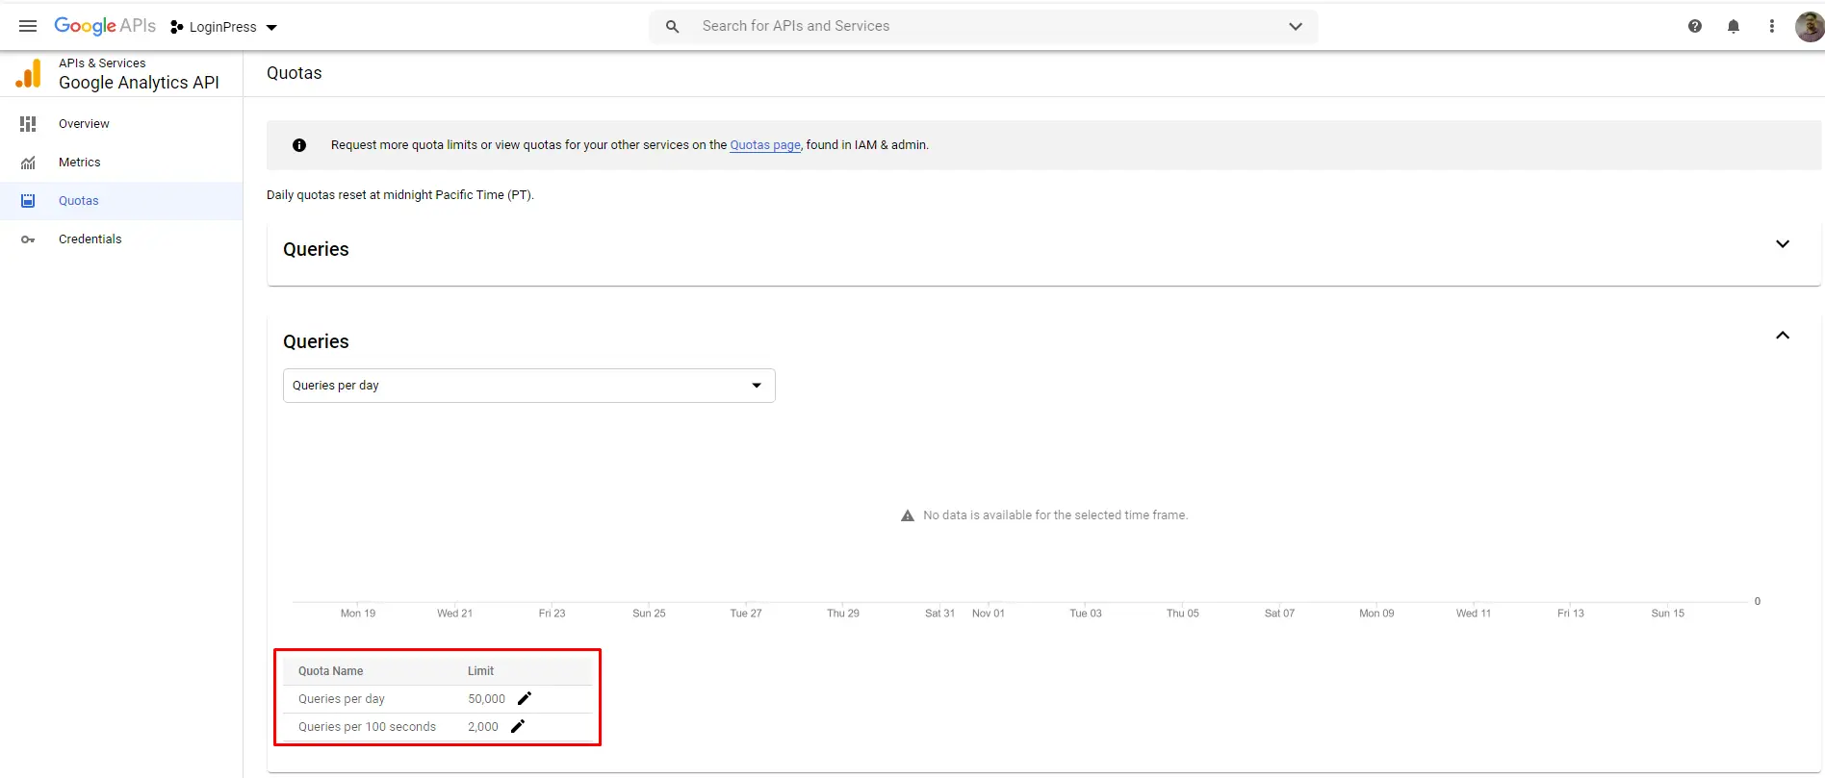The width and height of the screenshot is (1825, 778).
Task: Click the user profile avatar
Action: coord(1809,26)
